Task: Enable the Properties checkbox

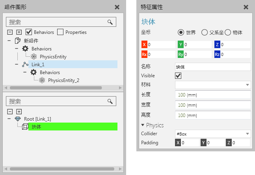Action: pyautogui.click(x=60, y=32)
